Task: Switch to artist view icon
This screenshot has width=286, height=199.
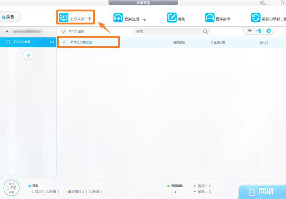Action: tap(258, 31)
